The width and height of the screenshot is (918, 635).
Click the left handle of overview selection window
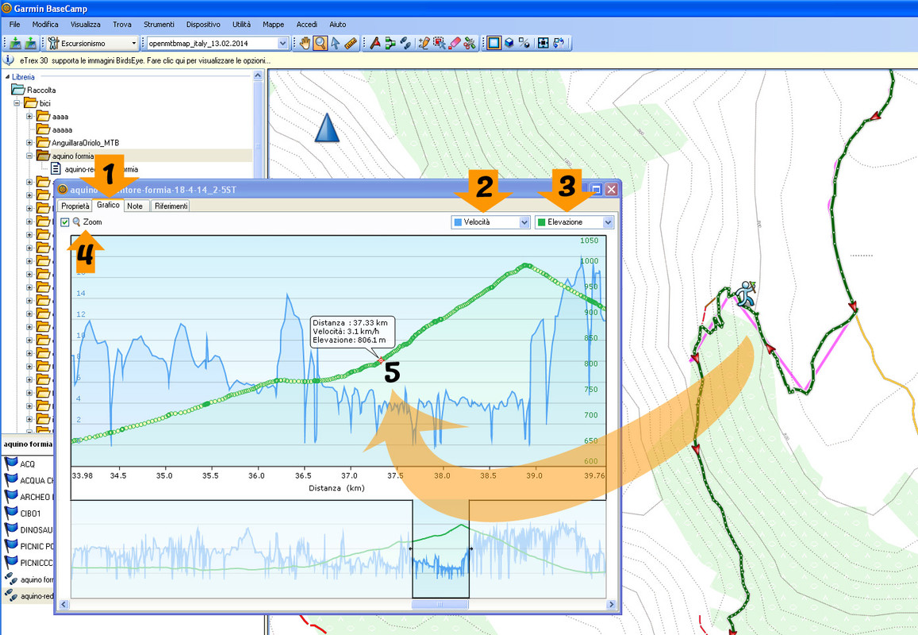(x=411, y=549)
